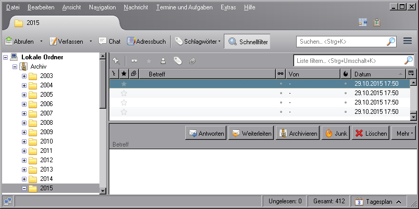Filter messages with attachments only
The width and height of the screenshot is (419, 209).
[193, 61]
